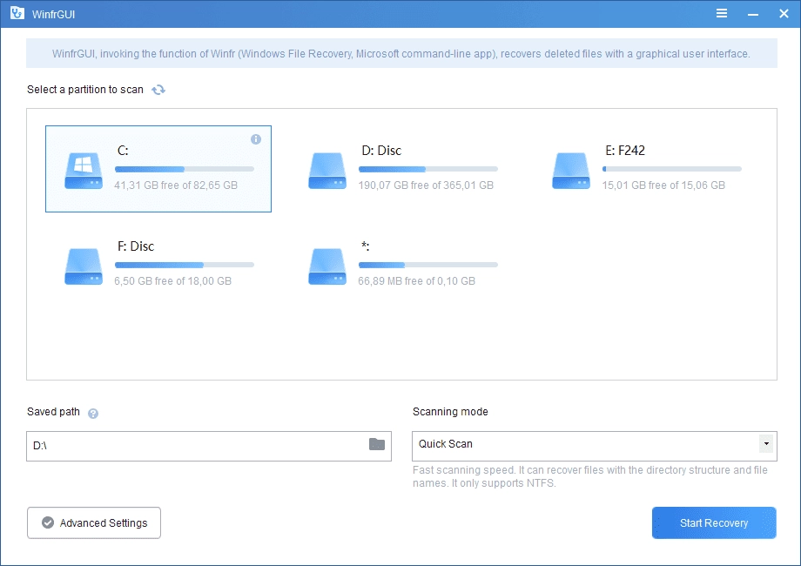Screen dimensions: 801x566
Task: Open the hamburger menu in title bar
Action: click(721, 13)
